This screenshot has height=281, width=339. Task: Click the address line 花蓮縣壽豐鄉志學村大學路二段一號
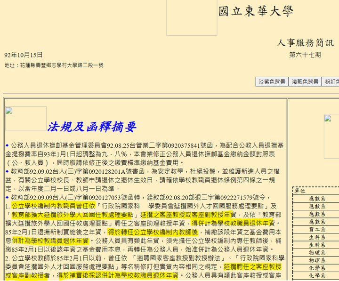pyautogui.click(x=62, y=65)
